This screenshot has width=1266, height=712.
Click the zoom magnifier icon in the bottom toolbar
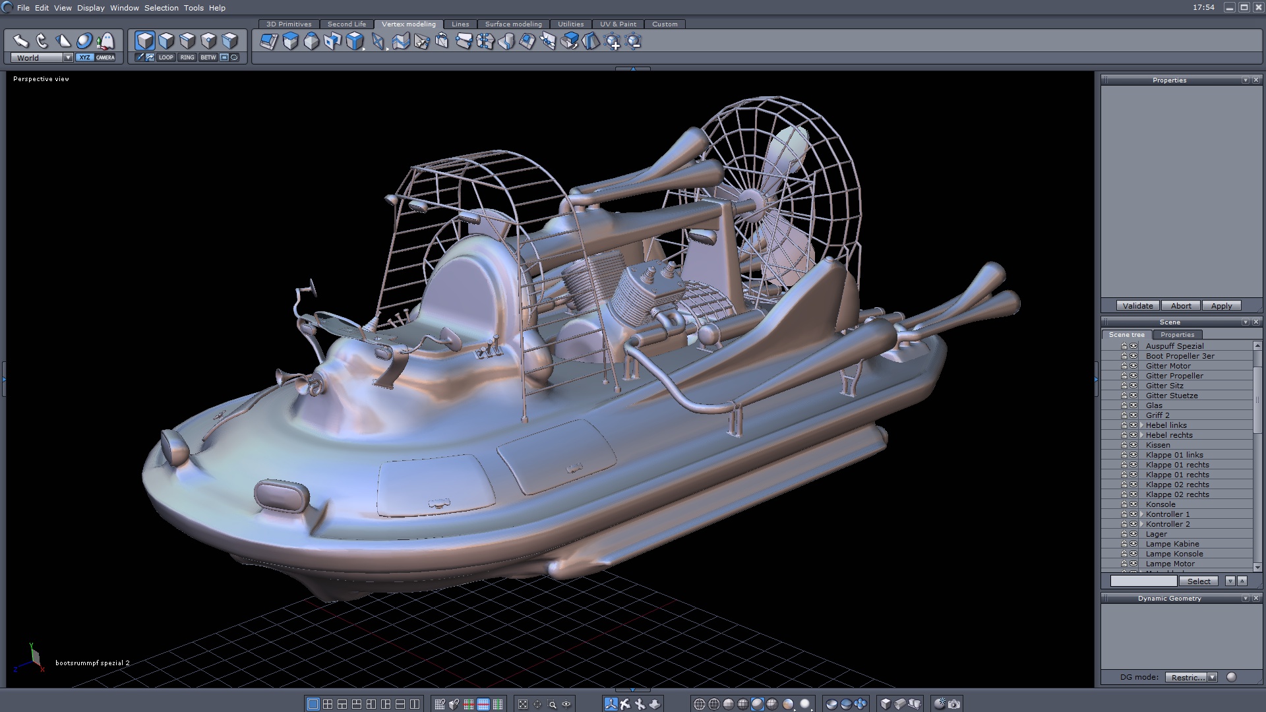click(552, 704)
